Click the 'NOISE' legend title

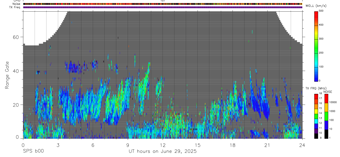click(x=328, y=92)
